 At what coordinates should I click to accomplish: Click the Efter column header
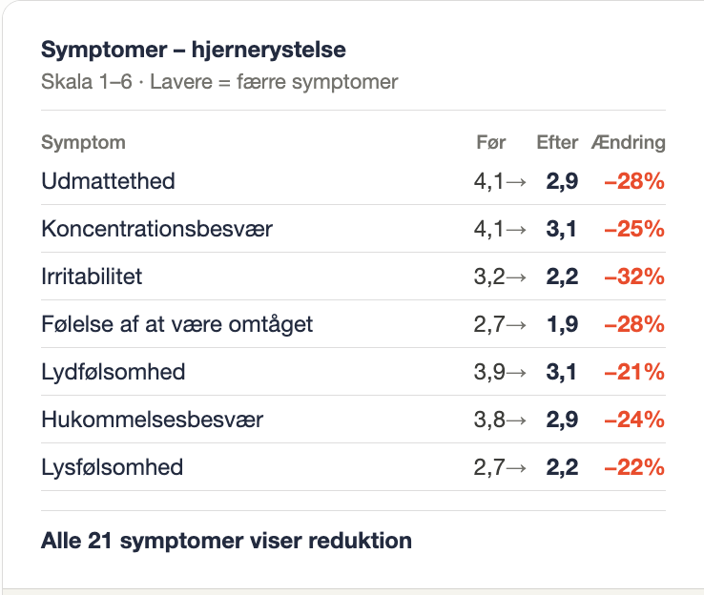[x=557, y=143]
